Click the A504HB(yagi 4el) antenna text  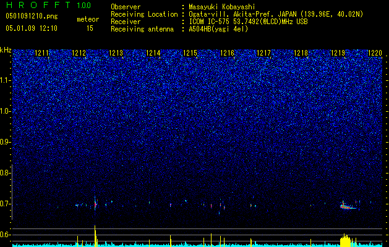218,29
